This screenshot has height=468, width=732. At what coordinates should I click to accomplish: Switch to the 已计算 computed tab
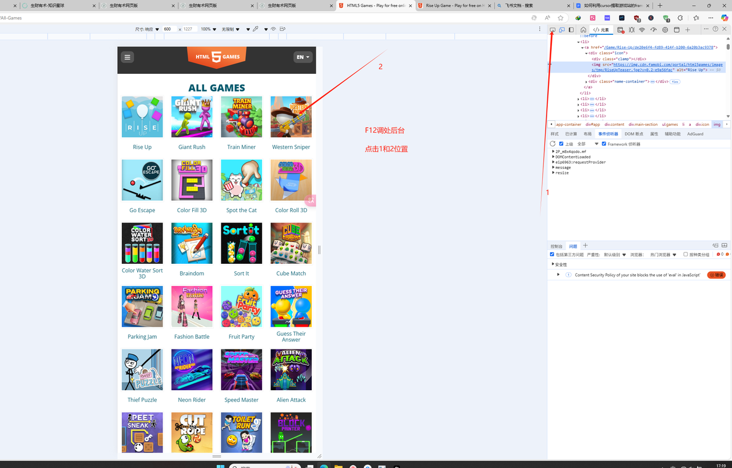[571, 134]
